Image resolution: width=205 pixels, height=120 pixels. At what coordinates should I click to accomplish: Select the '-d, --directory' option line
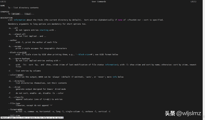(x=16, y=81)
